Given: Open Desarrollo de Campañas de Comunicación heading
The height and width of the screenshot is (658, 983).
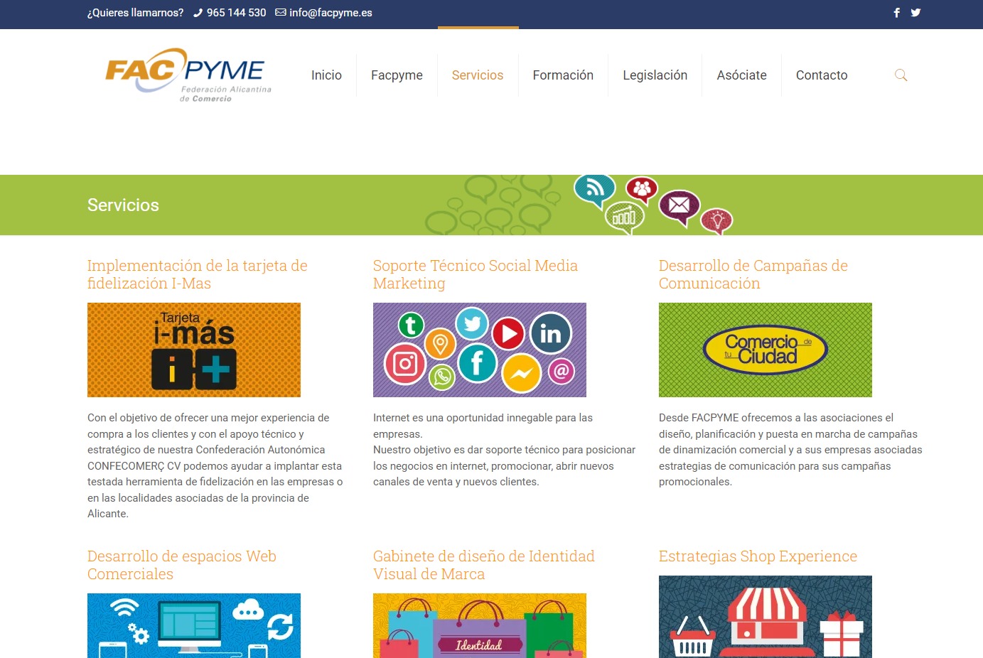Looking at the screenshot, I should click(x=753, y=274).
